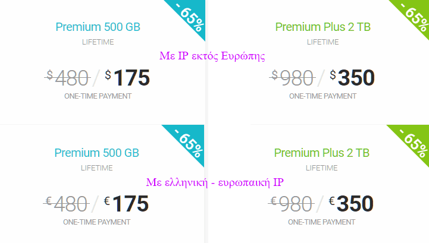Open the bottom Premium 500 GB plan title
Image resolution: width=429 pixels, height=243 pixels.
pos(96,153)
